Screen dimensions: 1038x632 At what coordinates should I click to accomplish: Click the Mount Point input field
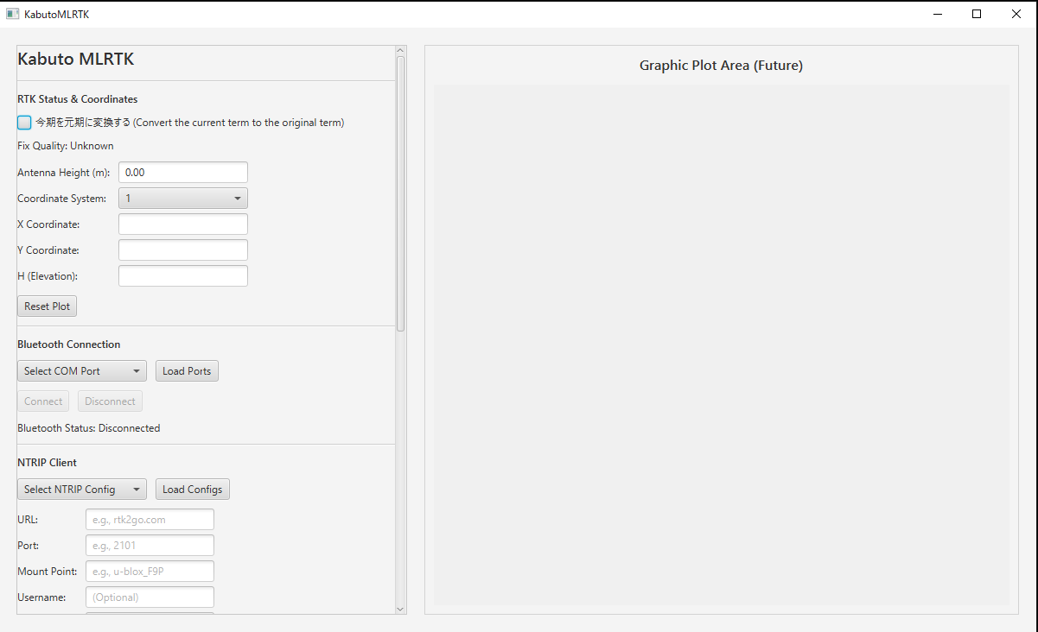(x=150, y=572)
